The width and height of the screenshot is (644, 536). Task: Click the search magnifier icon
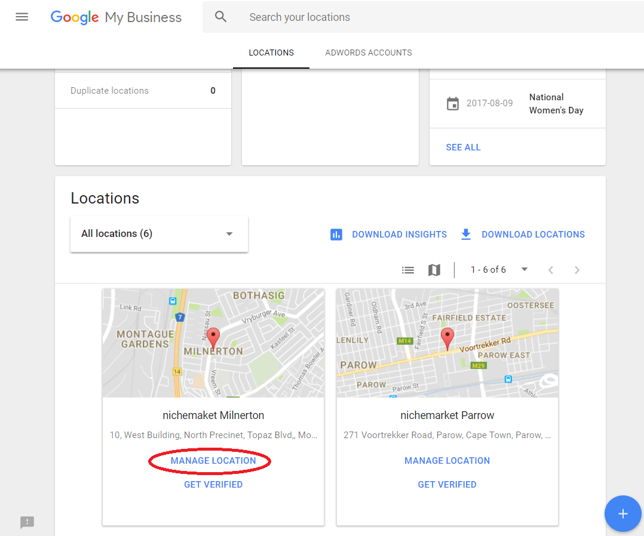coord(220,17)
